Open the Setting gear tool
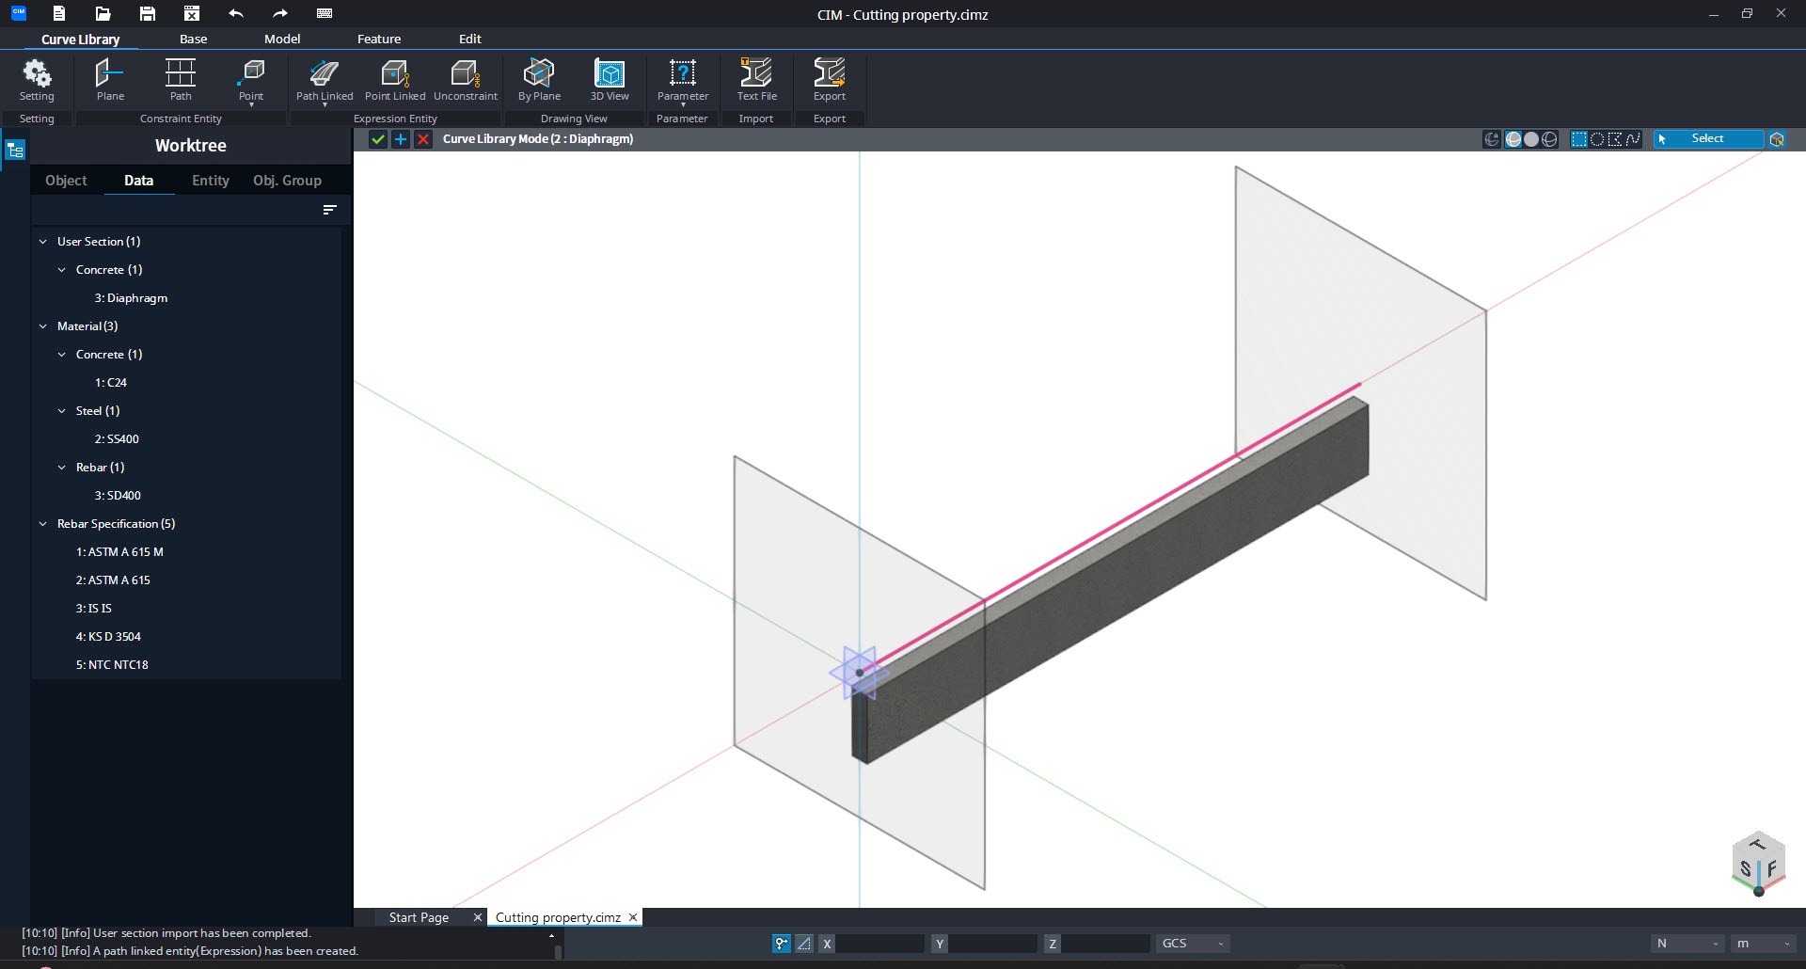 click(37, 80)
